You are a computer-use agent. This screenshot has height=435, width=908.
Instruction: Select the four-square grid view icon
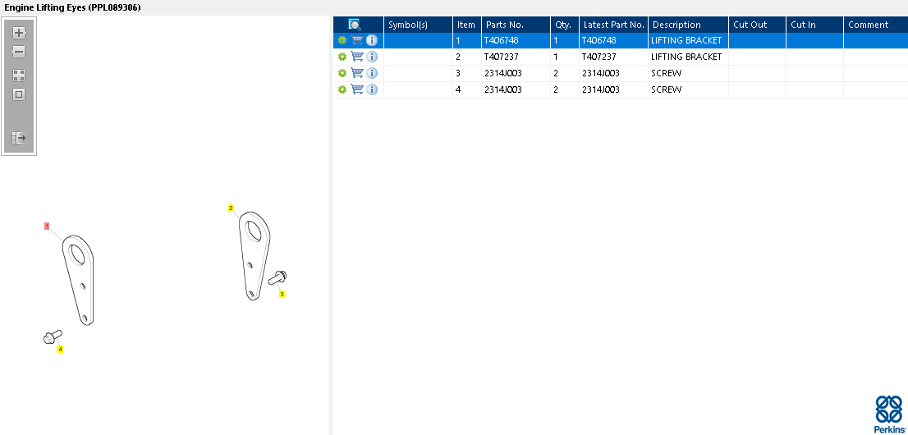[x=19, y=76]
